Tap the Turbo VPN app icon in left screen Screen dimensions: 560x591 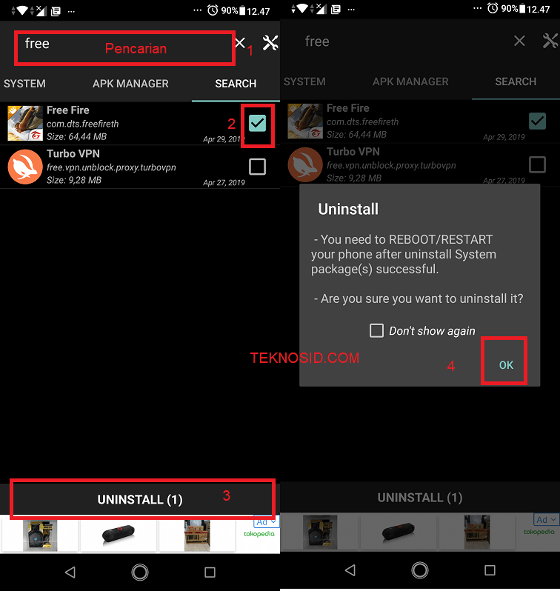point(25,167)
